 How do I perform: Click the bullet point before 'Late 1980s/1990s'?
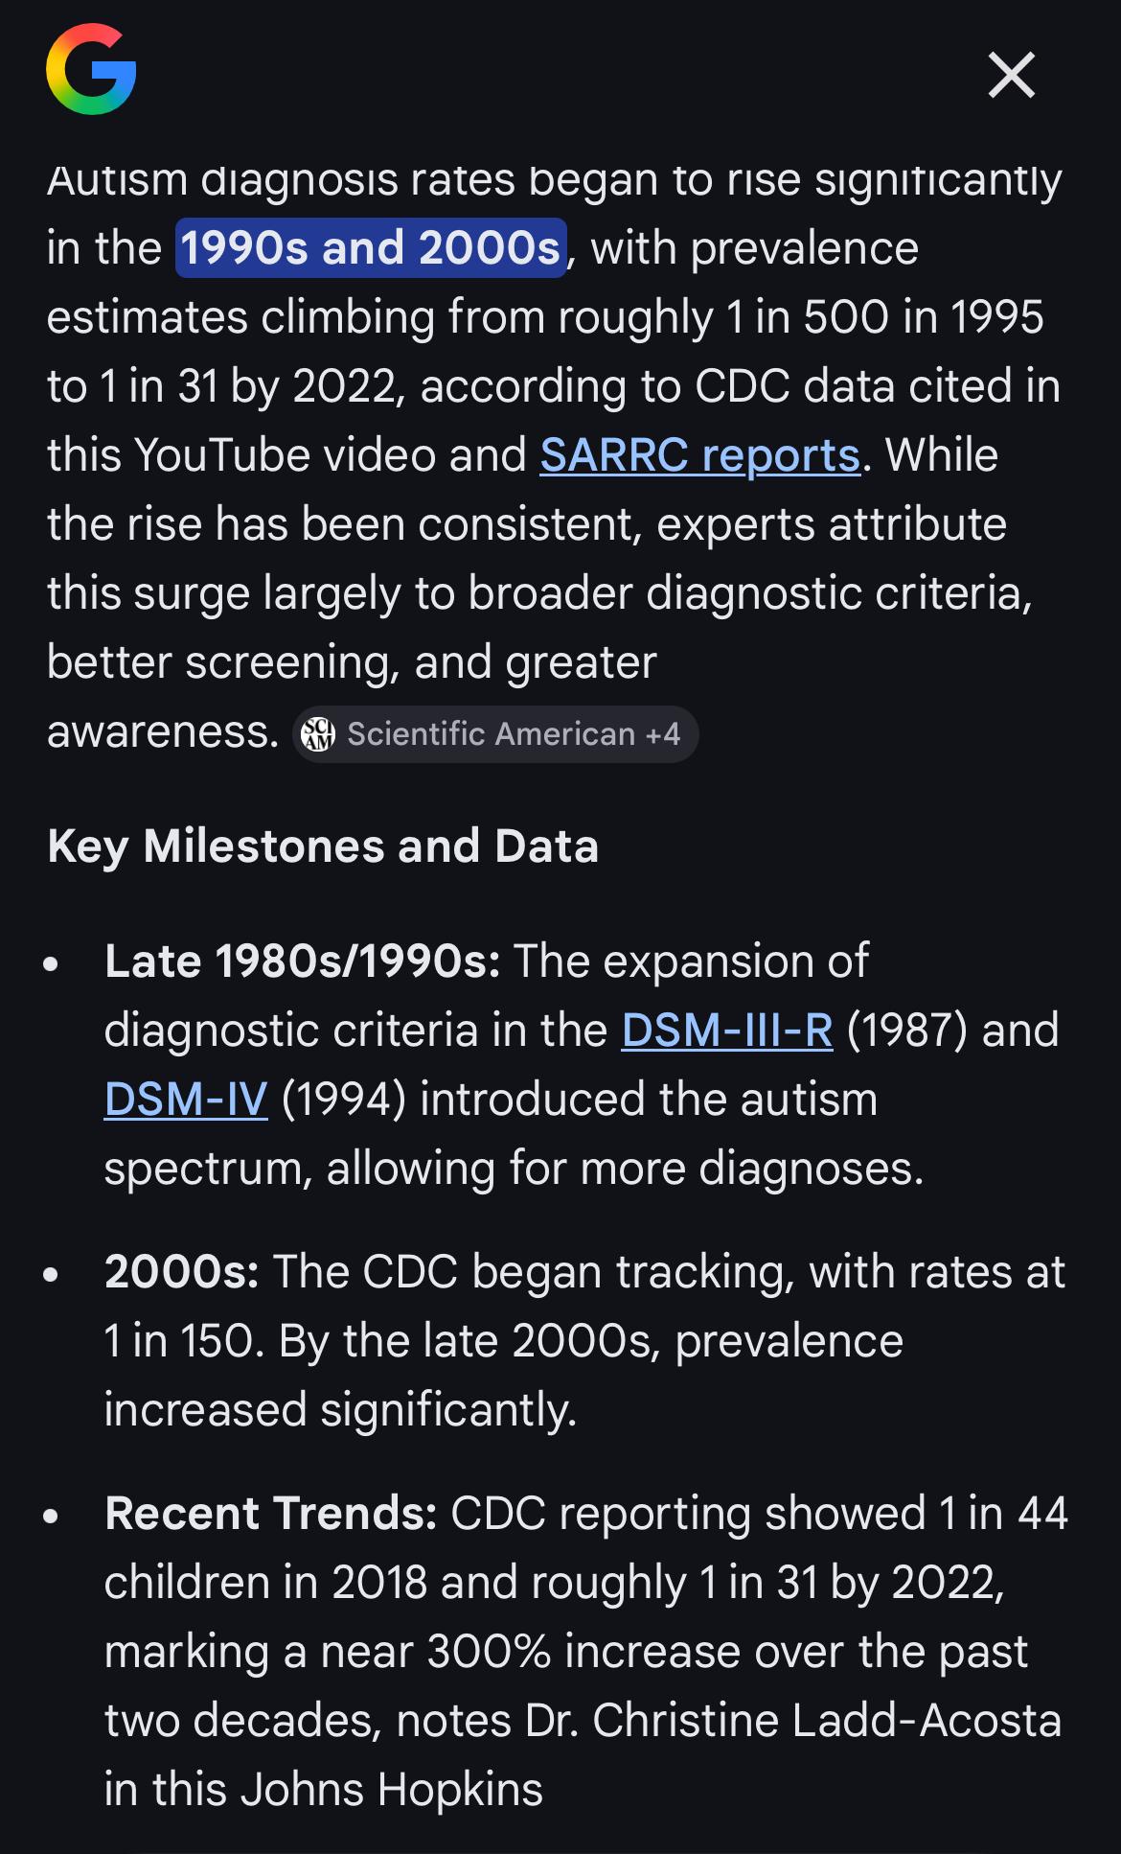[52, 963]
